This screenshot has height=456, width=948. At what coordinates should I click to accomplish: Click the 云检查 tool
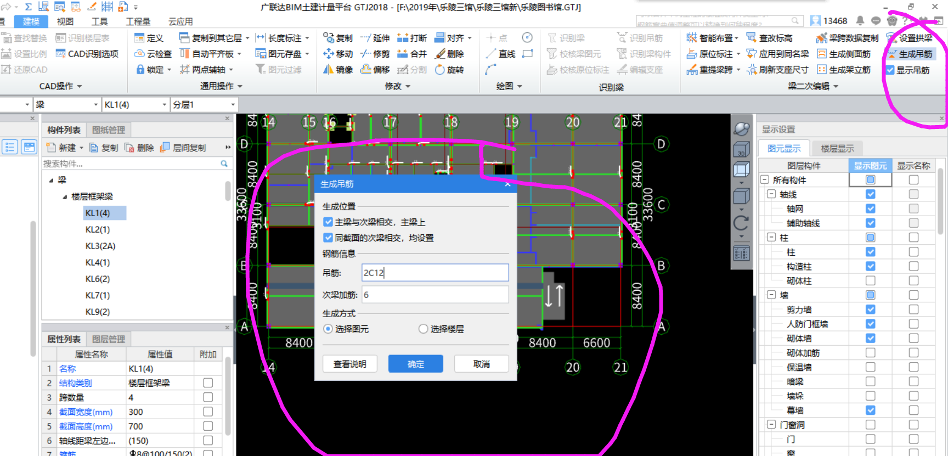[153, 54]
